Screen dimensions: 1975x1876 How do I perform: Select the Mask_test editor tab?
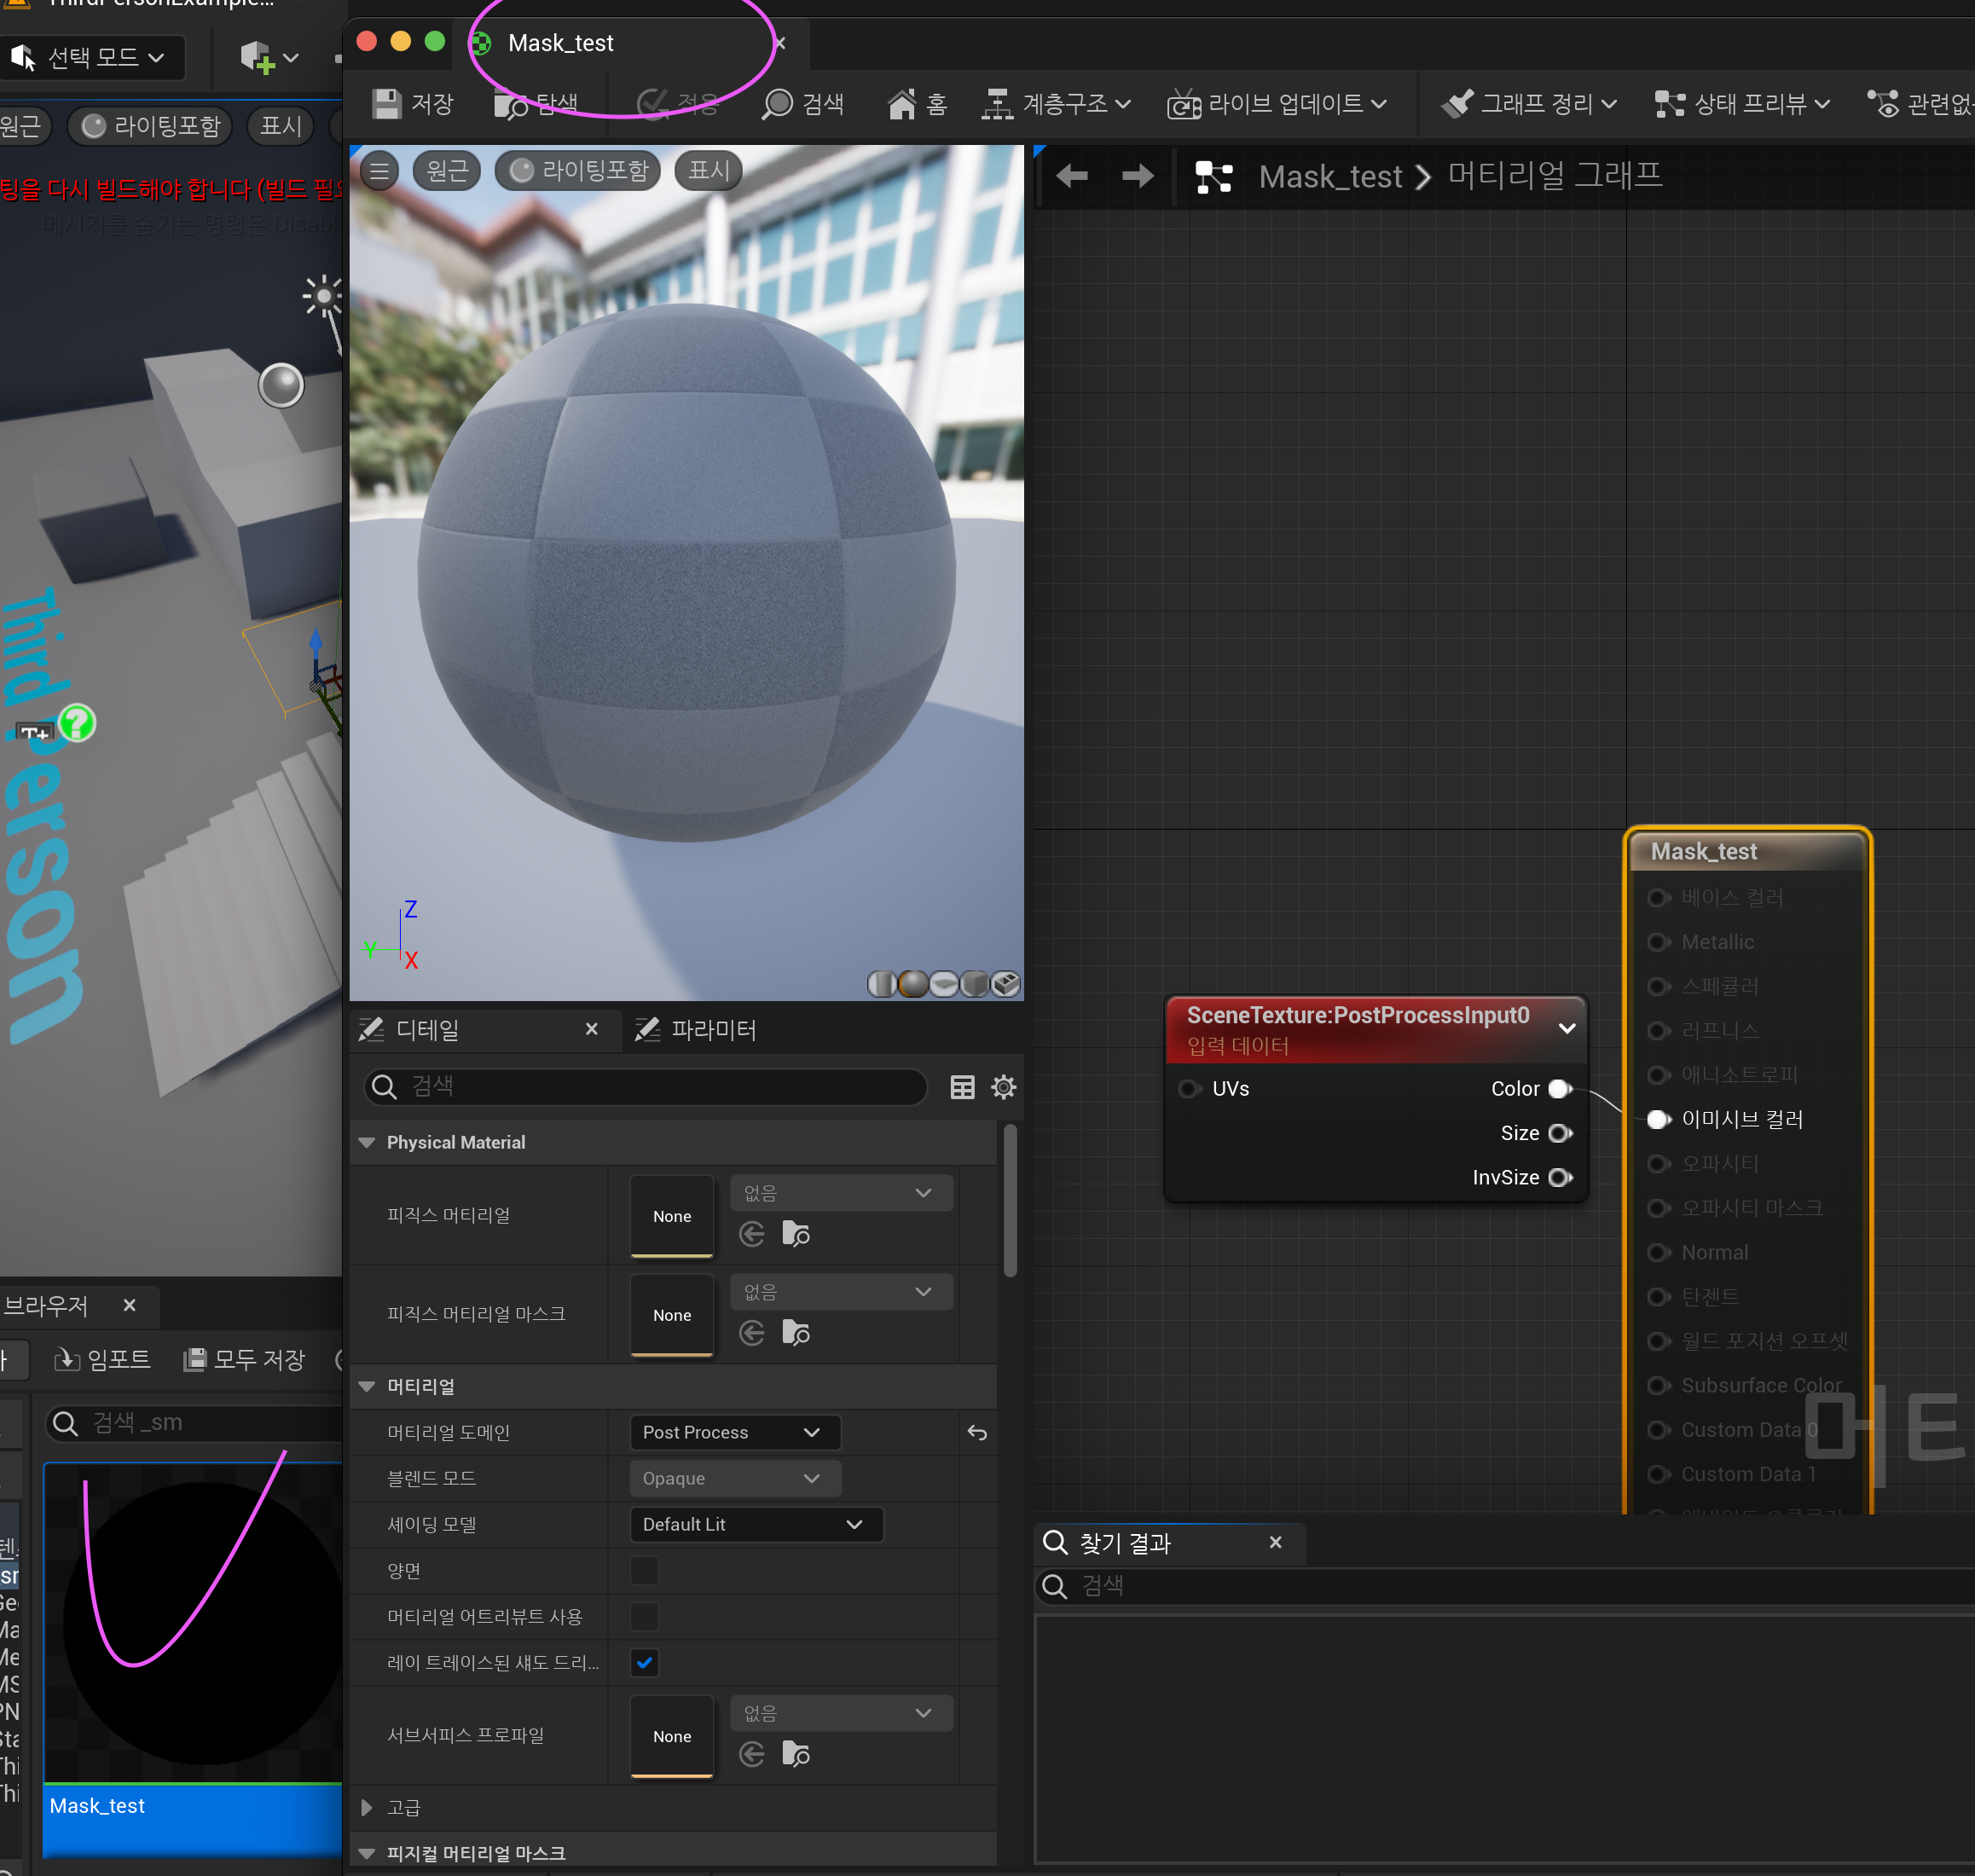(x=560, y=43)
